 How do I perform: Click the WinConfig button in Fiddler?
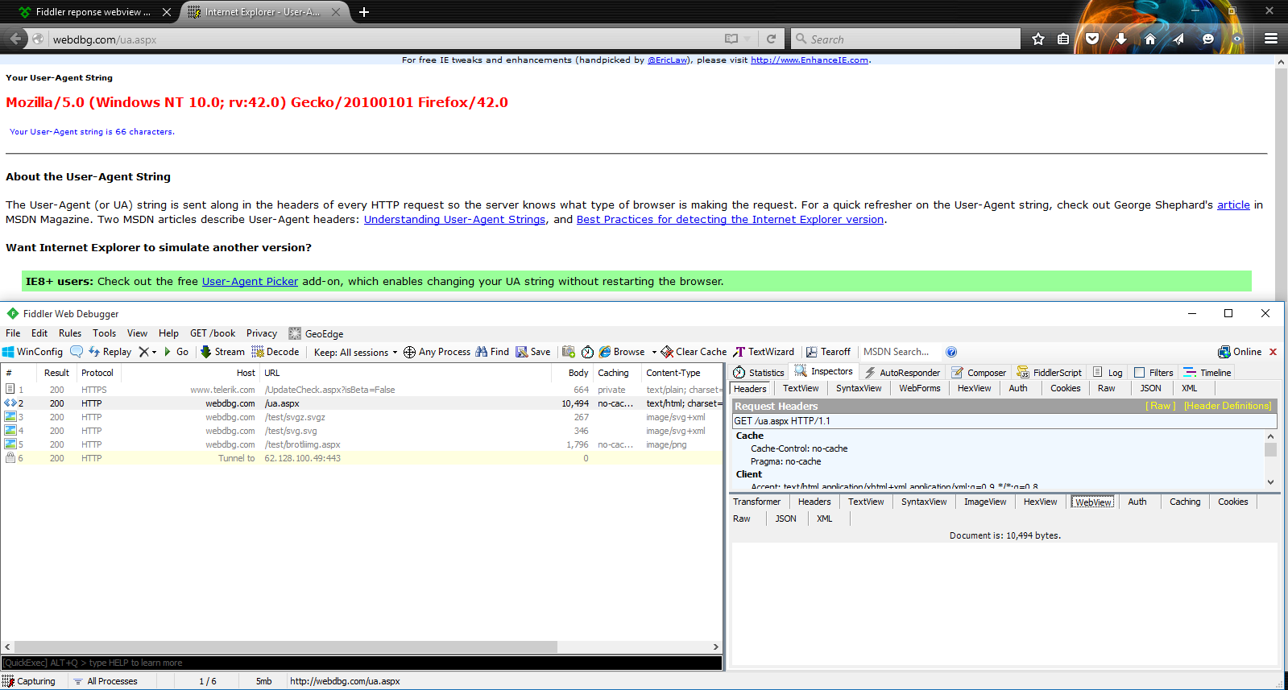click(33, 352)
